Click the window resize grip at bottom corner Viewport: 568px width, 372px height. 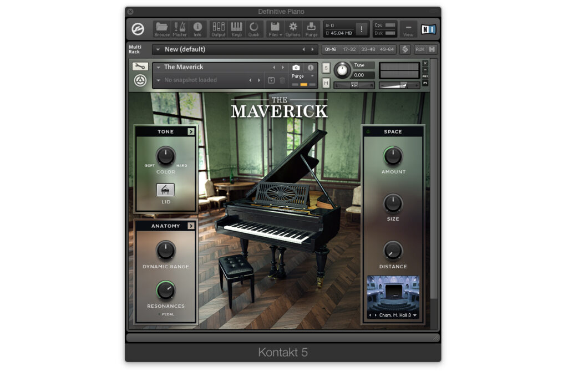click(436, 338)
